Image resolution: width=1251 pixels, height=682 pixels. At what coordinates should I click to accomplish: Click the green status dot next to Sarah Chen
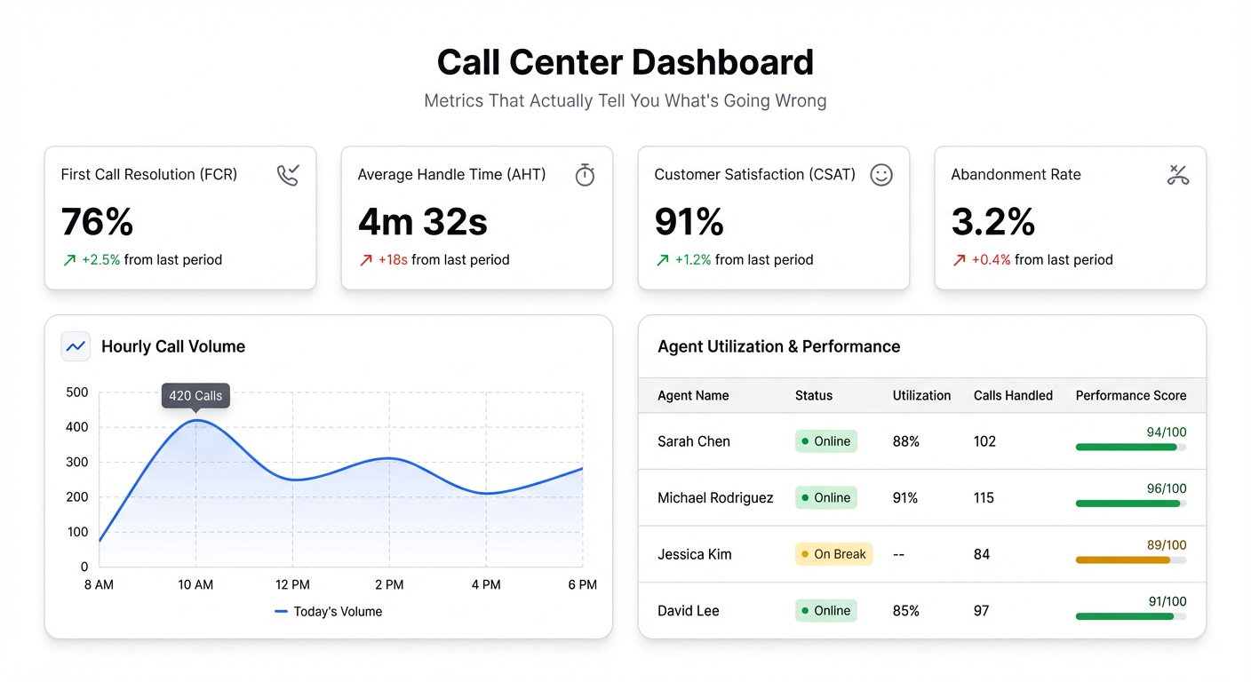pos(807,441)
